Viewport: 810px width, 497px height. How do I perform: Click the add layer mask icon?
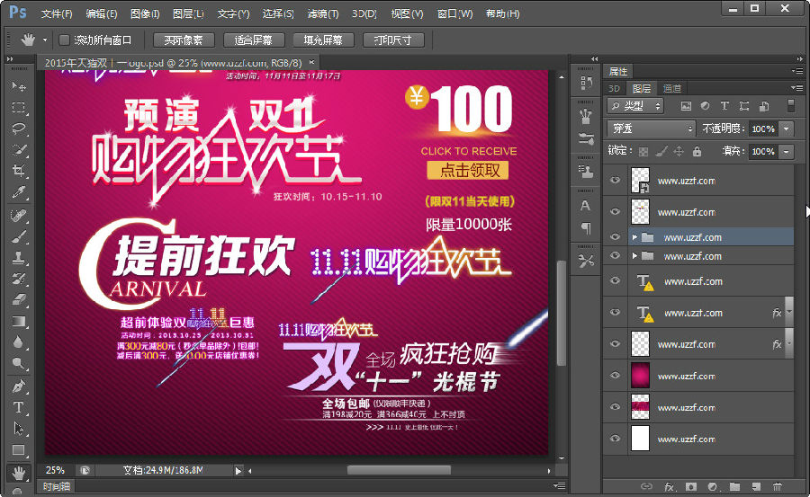pos(690,486)
